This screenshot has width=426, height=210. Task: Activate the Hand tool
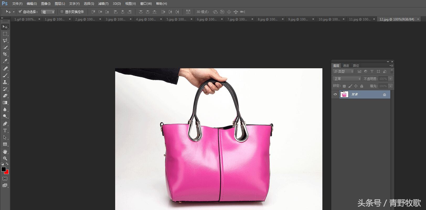5,152
